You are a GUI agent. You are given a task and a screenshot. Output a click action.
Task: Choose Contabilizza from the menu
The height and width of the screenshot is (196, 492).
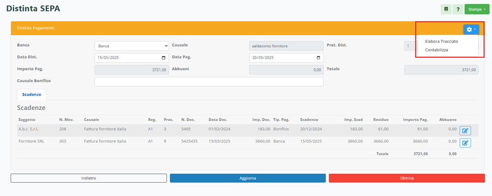[436, 50]
